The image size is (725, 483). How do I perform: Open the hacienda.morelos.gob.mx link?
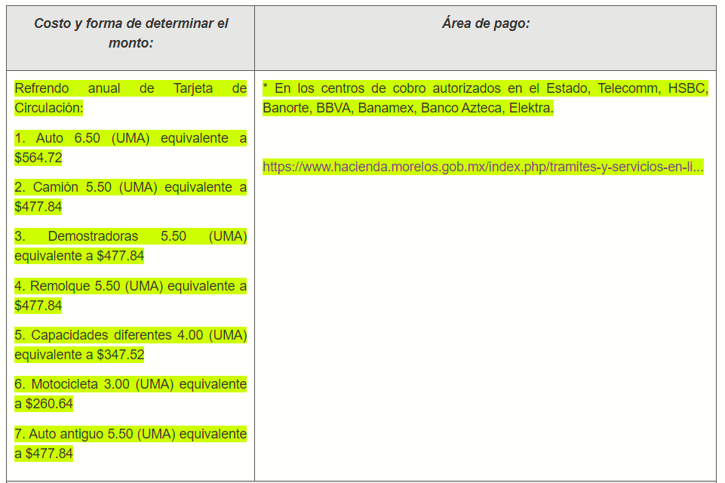(x=482, y=167)
